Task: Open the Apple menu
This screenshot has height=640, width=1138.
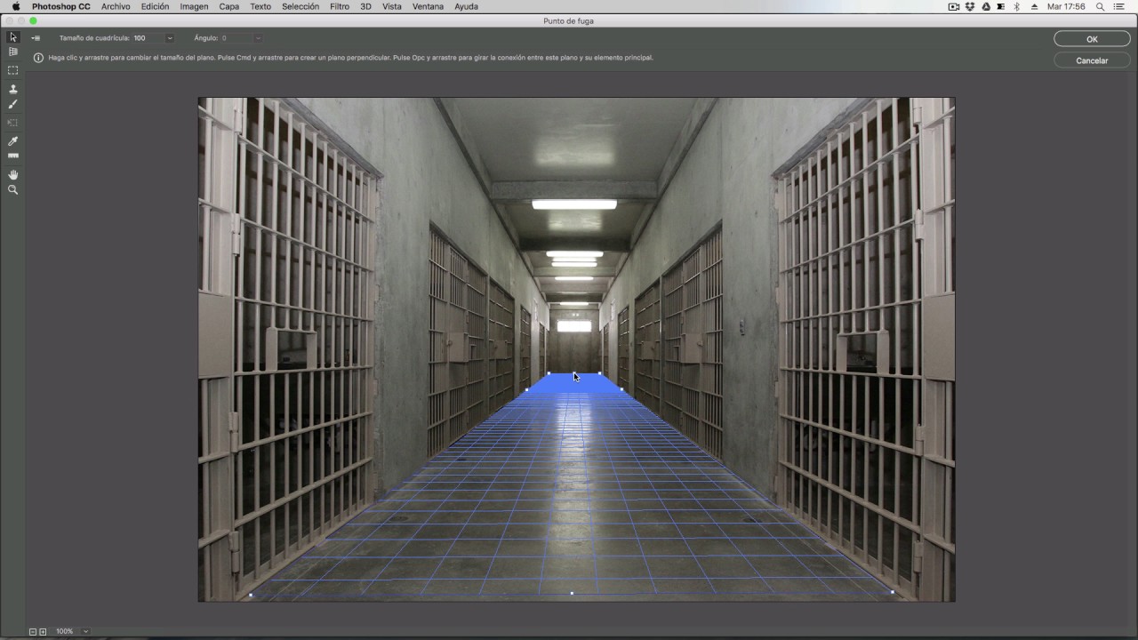Action: [x=15, y=6]
